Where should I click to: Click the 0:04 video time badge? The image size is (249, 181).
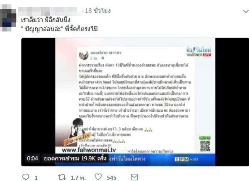pos(32,158)
